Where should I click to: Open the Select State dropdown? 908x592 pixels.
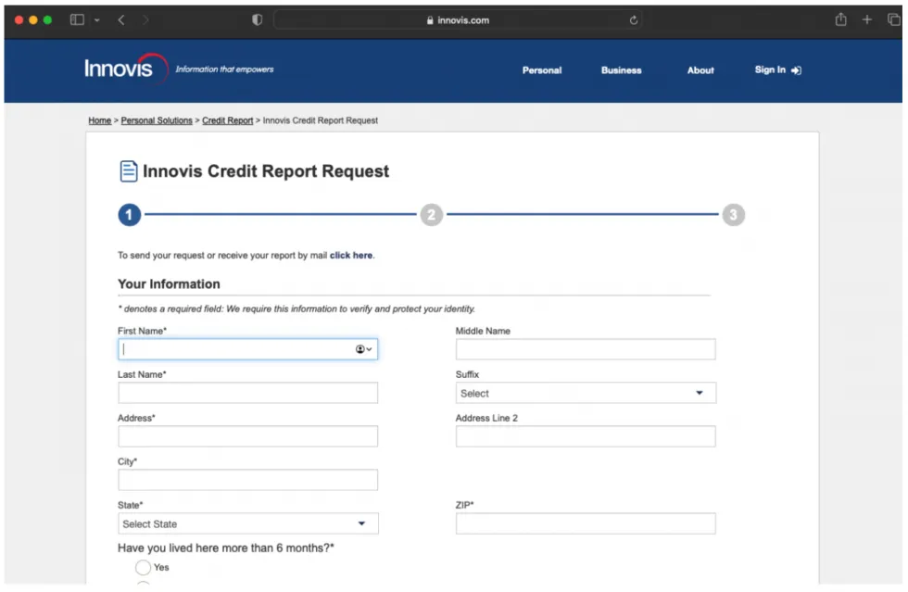pyautogui.click(x=247, y=523)
